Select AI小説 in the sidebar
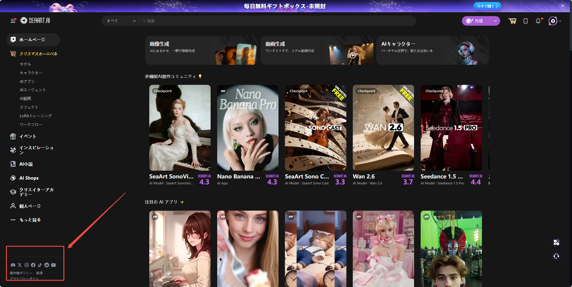 click(26, 164)
